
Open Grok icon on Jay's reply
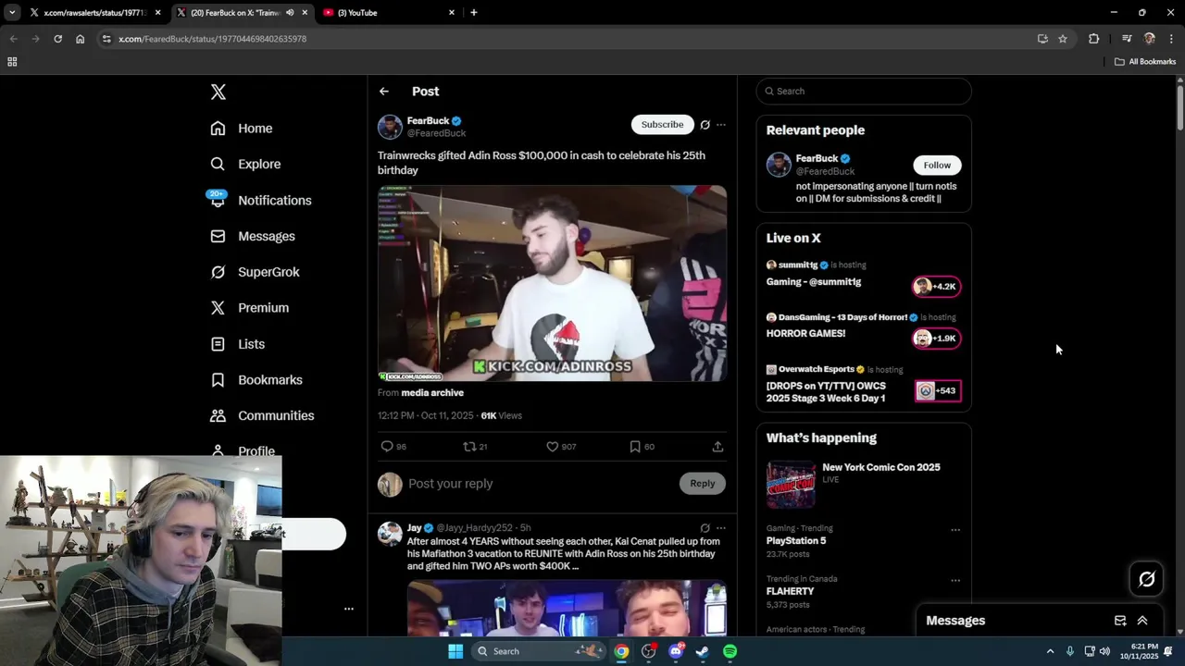[x=705, y=528]
